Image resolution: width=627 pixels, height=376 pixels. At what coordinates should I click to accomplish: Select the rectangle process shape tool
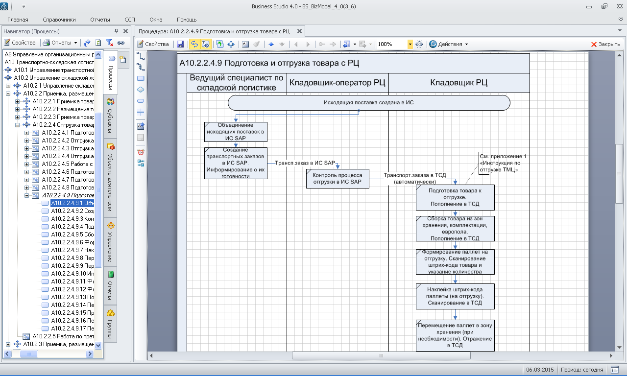point(141,78)
